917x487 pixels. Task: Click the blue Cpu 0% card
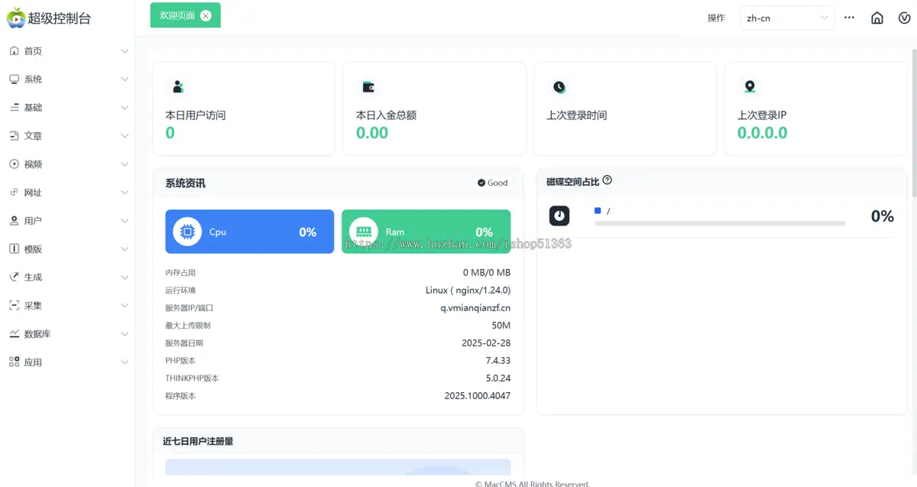pyautogui.click(x=250, y=232)
